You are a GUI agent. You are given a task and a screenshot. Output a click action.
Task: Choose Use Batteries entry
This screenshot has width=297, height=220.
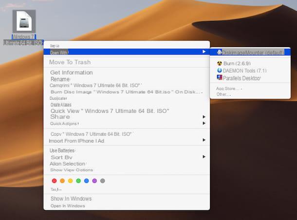pos(62,151)
